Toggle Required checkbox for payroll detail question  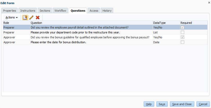pyautogui.click(x=182, y=27)
